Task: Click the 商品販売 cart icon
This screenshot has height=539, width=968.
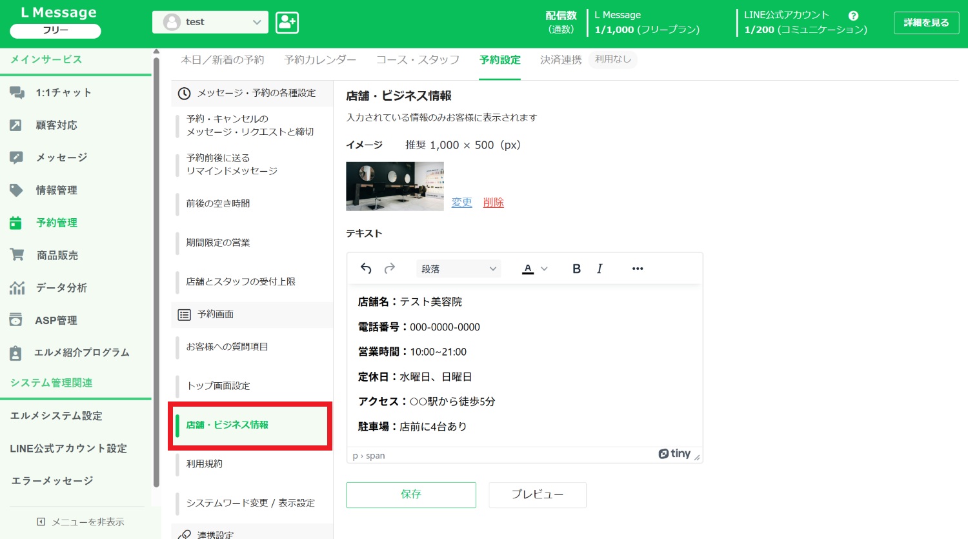Action: (17, 255)
